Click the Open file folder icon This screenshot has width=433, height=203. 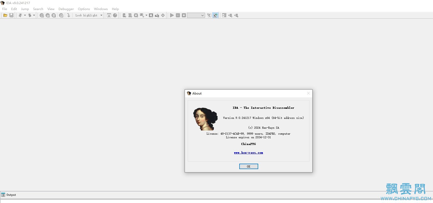tap(5, 15)
